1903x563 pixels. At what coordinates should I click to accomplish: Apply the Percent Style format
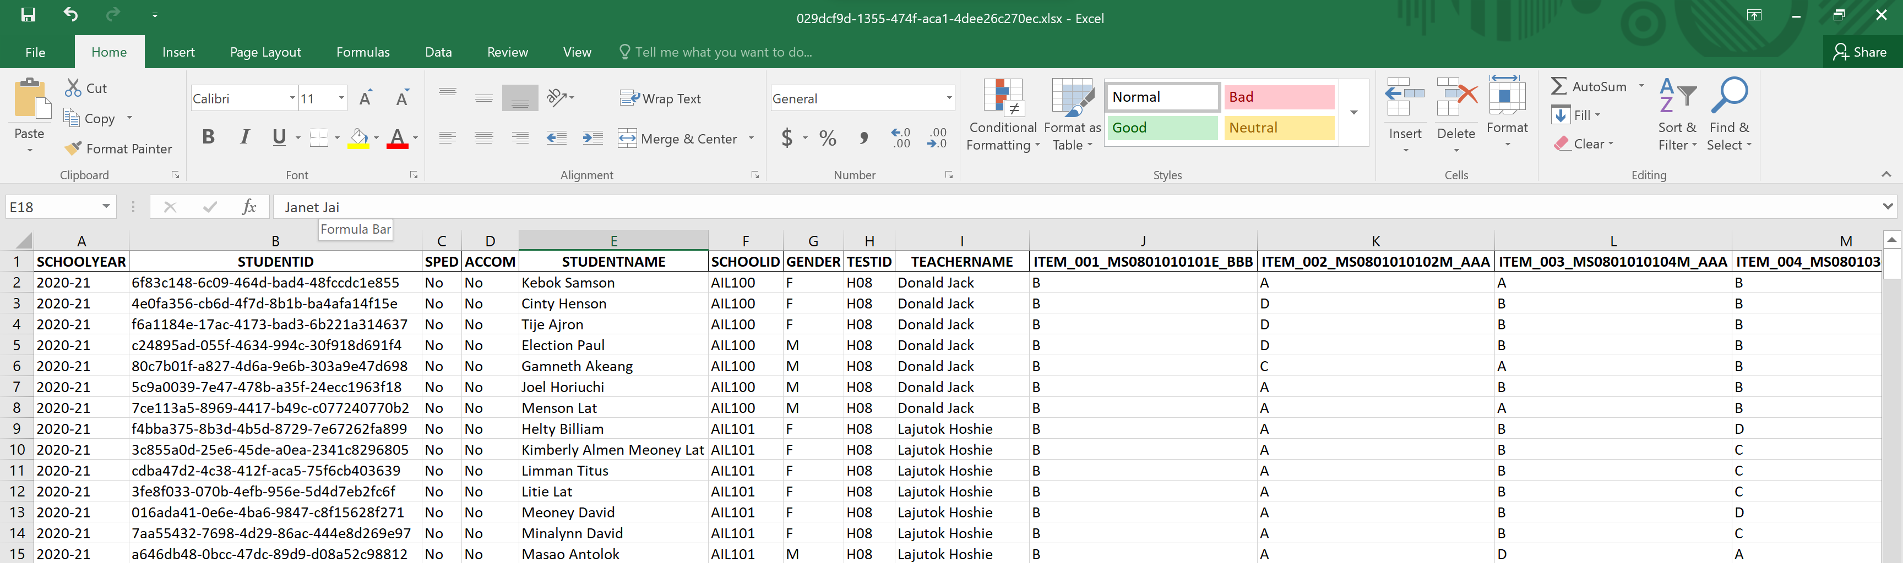828,138
